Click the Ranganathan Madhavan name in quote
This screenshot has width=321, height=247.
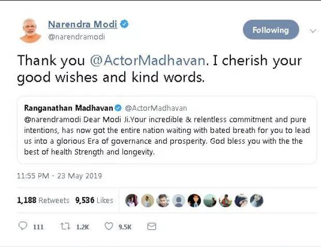[68, 108]
